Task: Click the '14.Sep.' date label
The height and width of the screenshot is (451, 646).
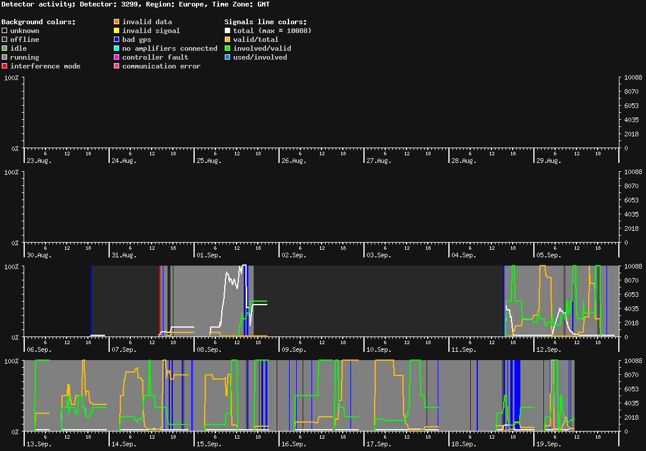Action: (124, 444)
